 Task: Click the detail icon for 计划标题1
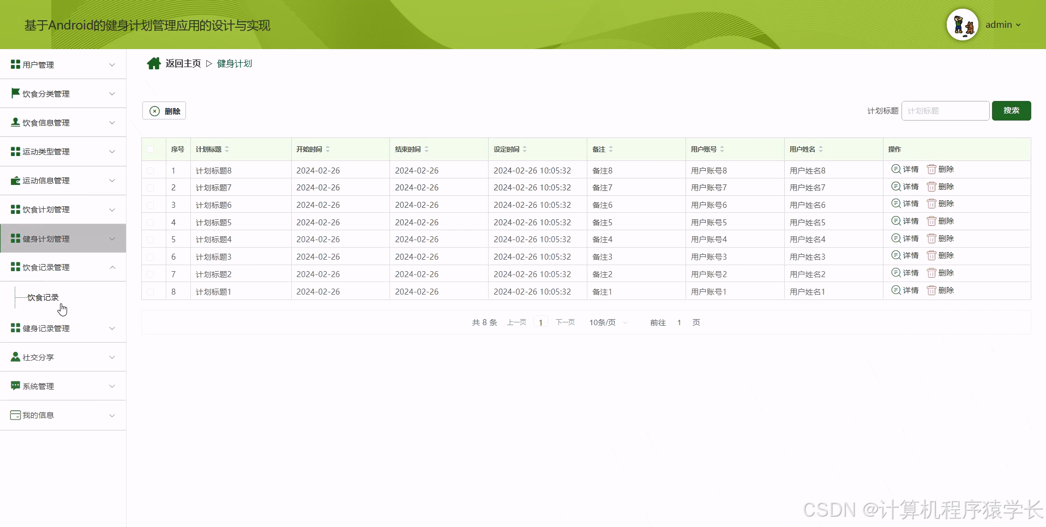895,290
